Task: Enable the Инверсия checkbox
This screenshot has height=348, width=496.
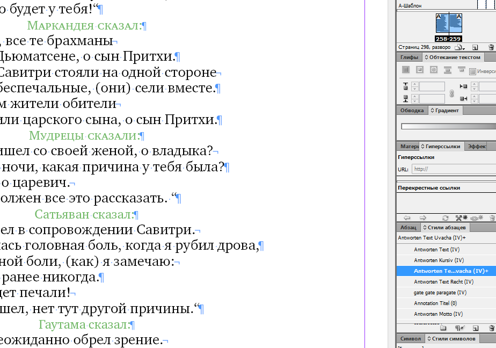Action: pyautogui.click(x=472, y=71)
